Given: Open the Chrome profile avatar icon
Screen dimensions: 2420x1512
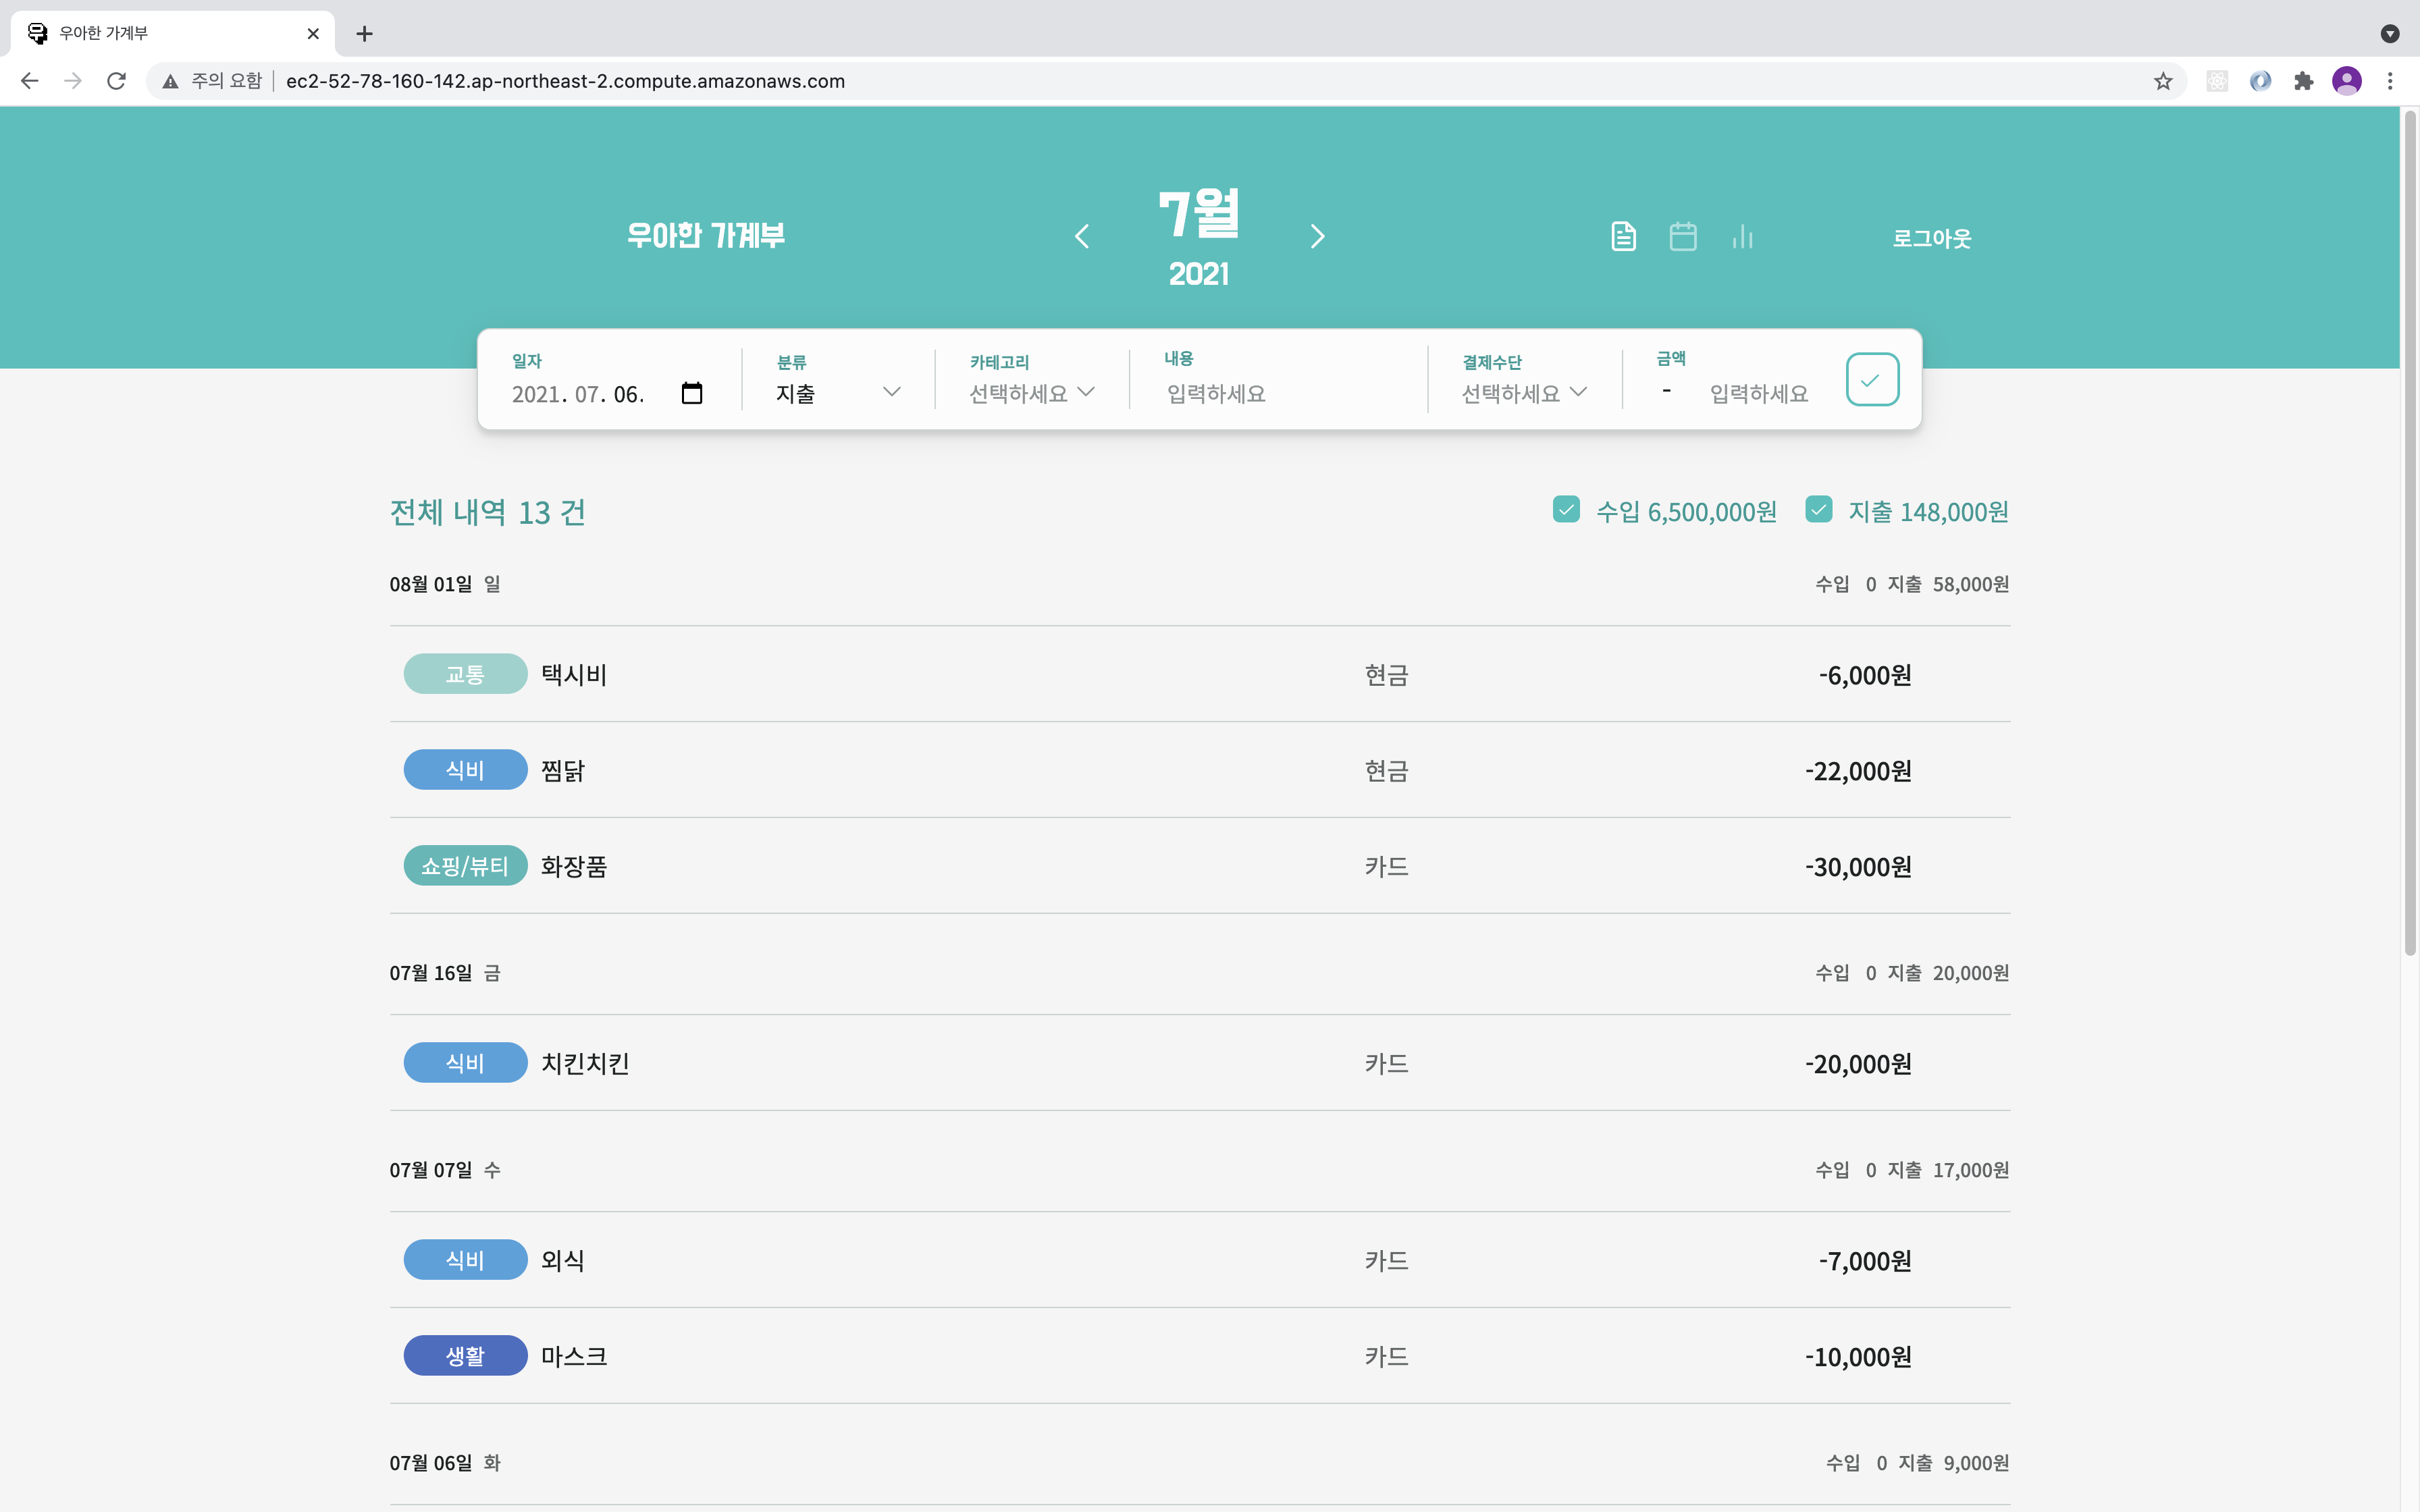Looking at the screenshot, I should 2347,81.
